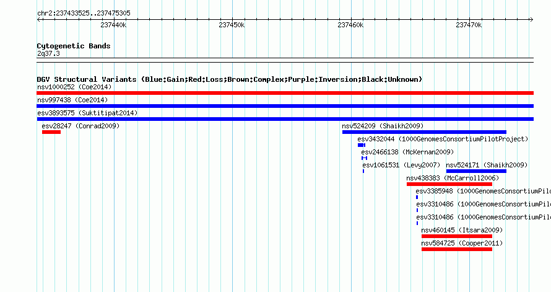551x292 pixels.
Task: Select the nsv1000252 (Coe2014) label
Action: pos(74,87)
